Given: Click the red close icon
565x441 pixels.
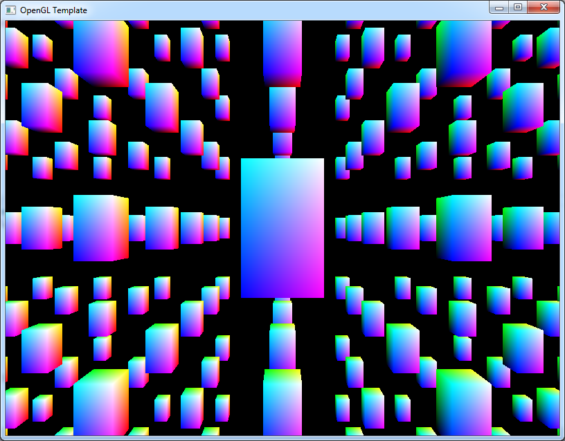Looking at the screenshot, I should [543, 8].
